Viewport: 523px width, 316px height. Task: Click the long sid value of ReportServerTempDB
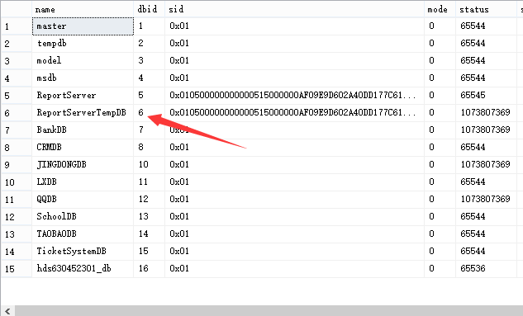[294, 112]
